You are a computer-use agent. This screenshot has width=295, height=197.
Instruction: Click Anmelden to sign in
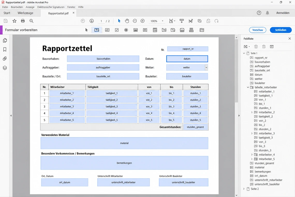[x=283, y=13]
